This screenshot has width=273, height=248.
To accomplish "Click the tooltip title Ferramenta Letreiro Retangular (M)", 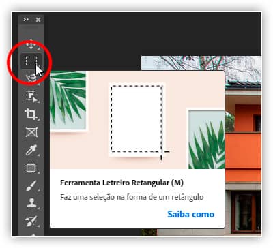I will pyautogui.click(x=121, y=183).
